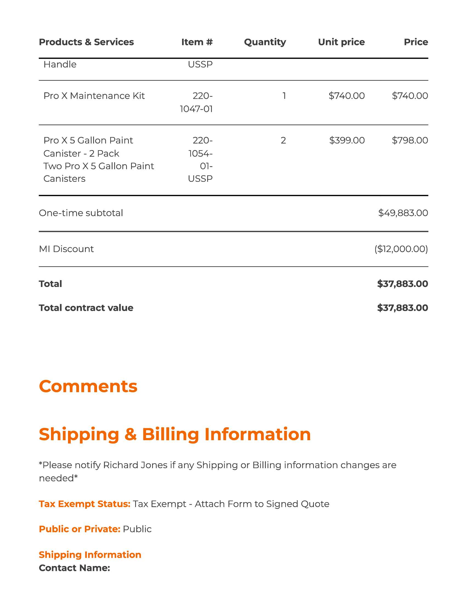
Task: Click the $798.00 price value
Action: click(x=410, y=140)
